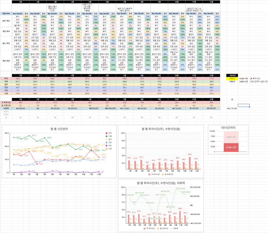Click the 월 별 시간관리 chart title

tap(59, 129)
